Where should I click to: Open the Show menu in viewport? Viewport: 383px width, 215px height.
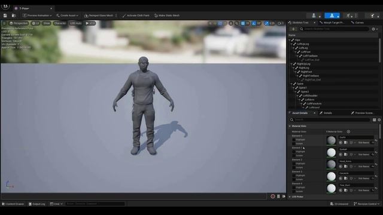pyautogui.click(x=47, y=23)
